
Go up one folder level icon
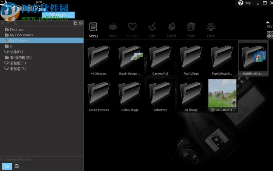pos(15,23)
